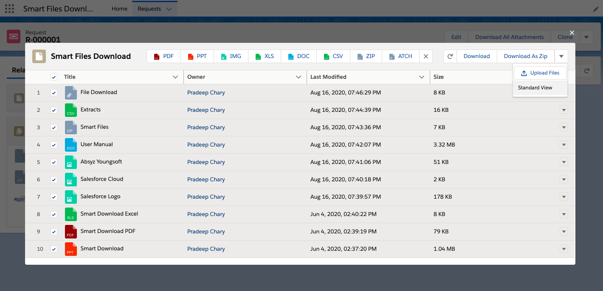Open the Title column sort dropdown
This screenshot has height=291, width=603.
(x=175, y=77)
